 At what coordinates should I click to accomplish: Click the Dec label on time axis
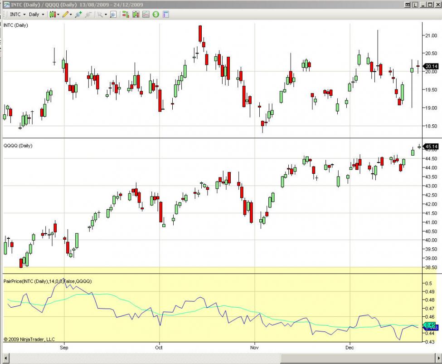[350, 347]
